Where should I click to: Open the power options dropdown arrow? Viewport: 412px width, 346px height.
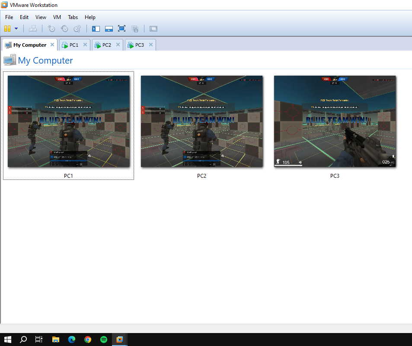pyautogui.click(x=16, y=29)
